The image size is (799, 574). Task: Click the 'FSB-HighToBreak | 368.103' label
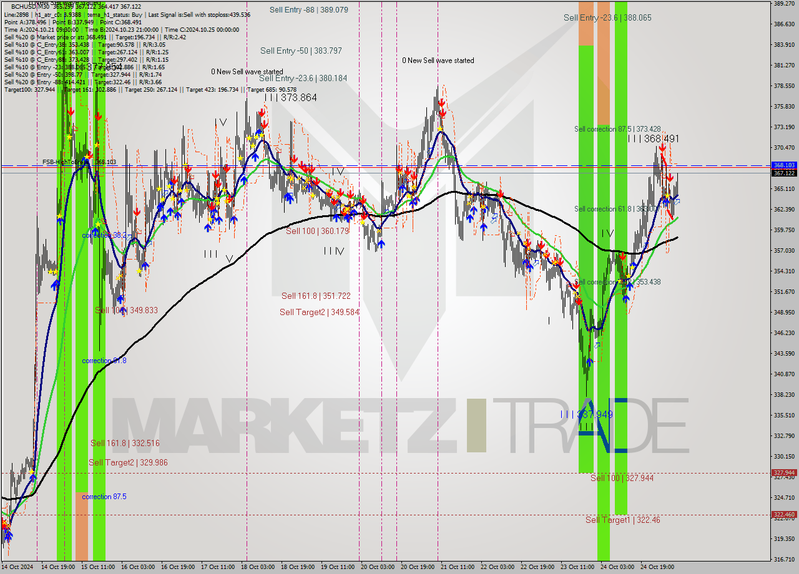click(79, 162)
